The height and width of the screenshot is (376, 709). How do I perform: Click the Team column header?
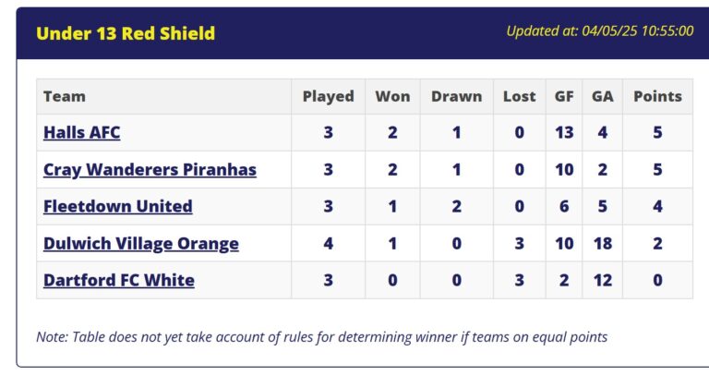(65, 96)
